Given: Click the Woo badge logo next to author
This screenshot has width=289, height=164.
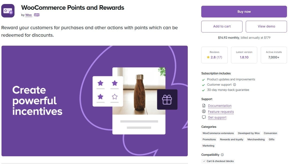Looking at the screenshot, I should point(37,15).
